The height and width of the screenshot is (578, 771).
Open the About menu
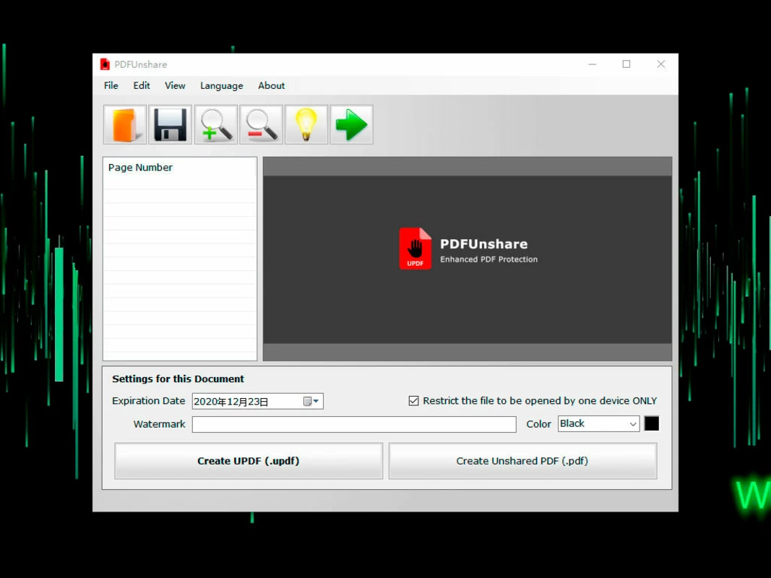coord(272,85)
